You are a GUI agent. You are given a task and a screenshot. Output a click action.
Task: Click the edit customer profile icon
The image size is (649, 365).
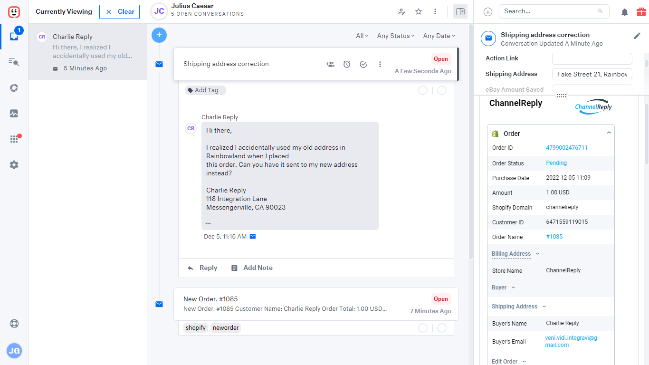[x=402, y=12]
